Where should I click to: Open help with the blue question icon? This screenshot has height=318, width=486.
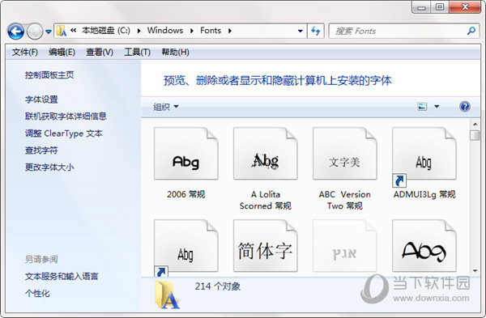[465, 107]
